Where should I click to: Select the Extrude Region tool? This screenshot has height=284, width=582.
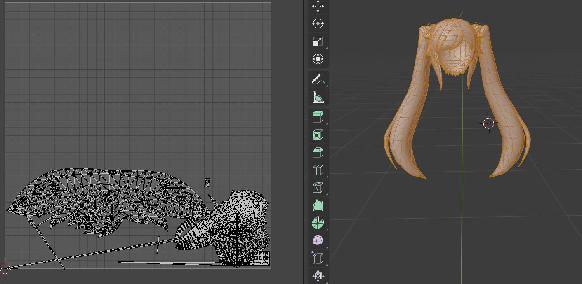point(318,117)
